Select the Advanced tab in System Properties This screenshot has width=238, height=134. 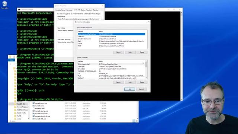77,10
